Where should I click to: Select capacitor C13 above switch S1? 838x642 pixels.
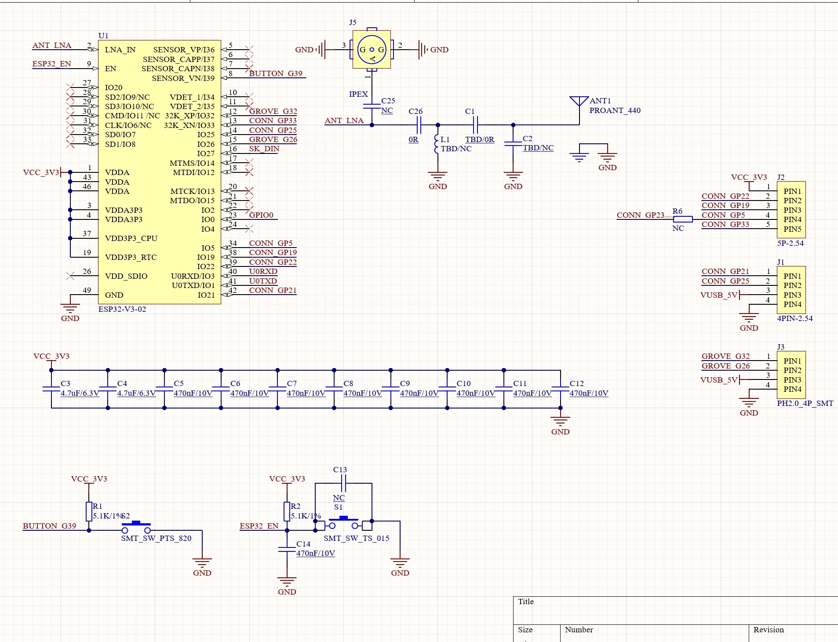click(x=344, y=483)
